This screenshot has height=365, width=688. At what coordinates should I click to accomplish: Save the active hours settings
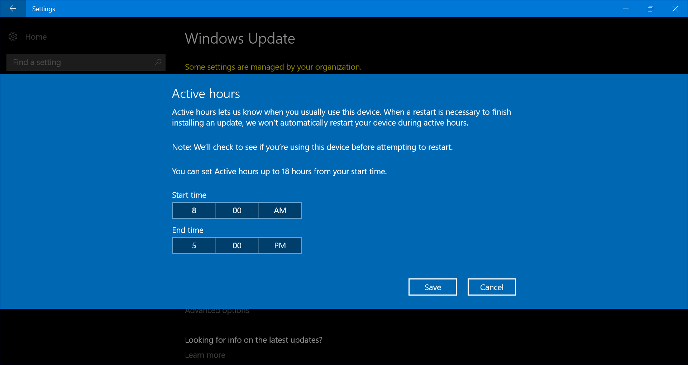pyautogui.click(x=433, y=287)
